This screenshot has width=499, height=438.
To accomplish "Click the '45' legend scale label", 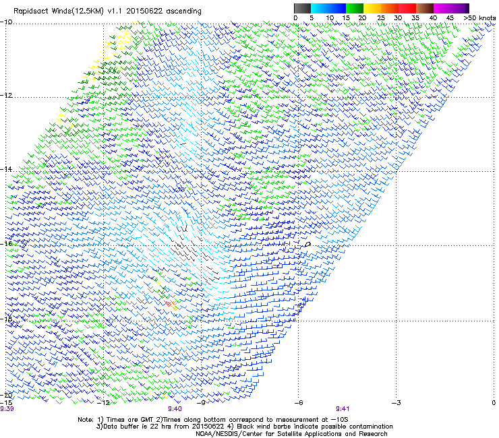I will 450,18.
